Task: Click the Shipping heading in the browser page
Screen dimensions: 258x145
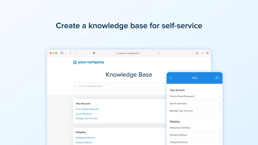Action: (x=81, y=132)
